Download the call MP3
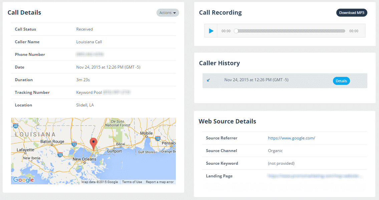This screenshot has height=200, width=379. [352, 12]
